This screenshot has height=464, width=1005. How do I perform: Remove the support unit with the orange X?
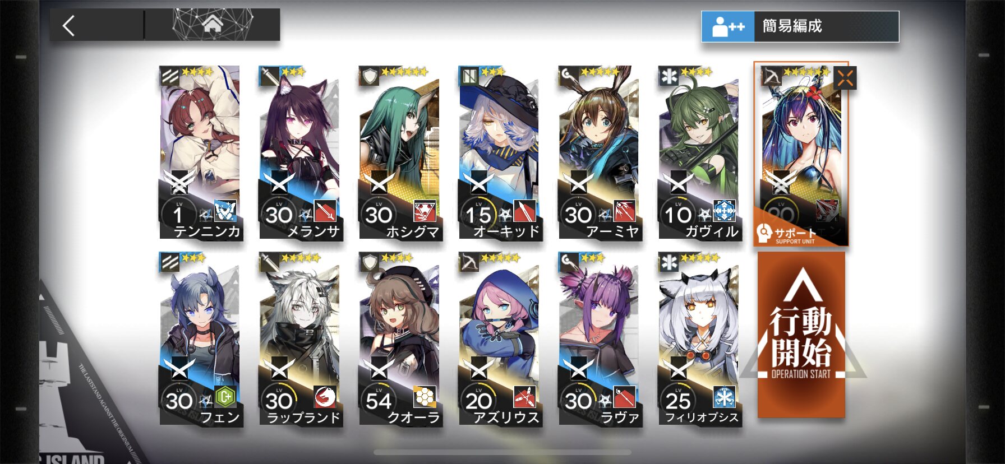(x=845, y=78)
